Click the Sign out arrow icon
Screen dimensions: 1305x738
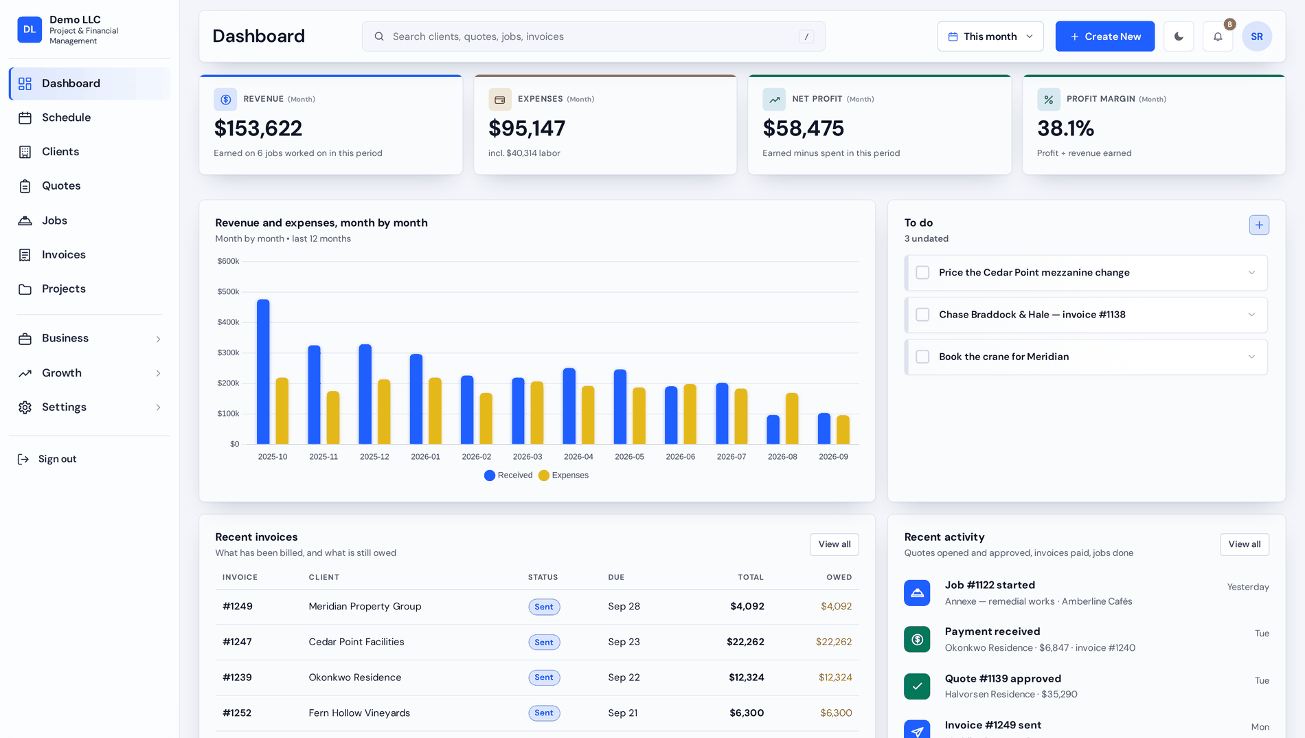pos(23,459)
